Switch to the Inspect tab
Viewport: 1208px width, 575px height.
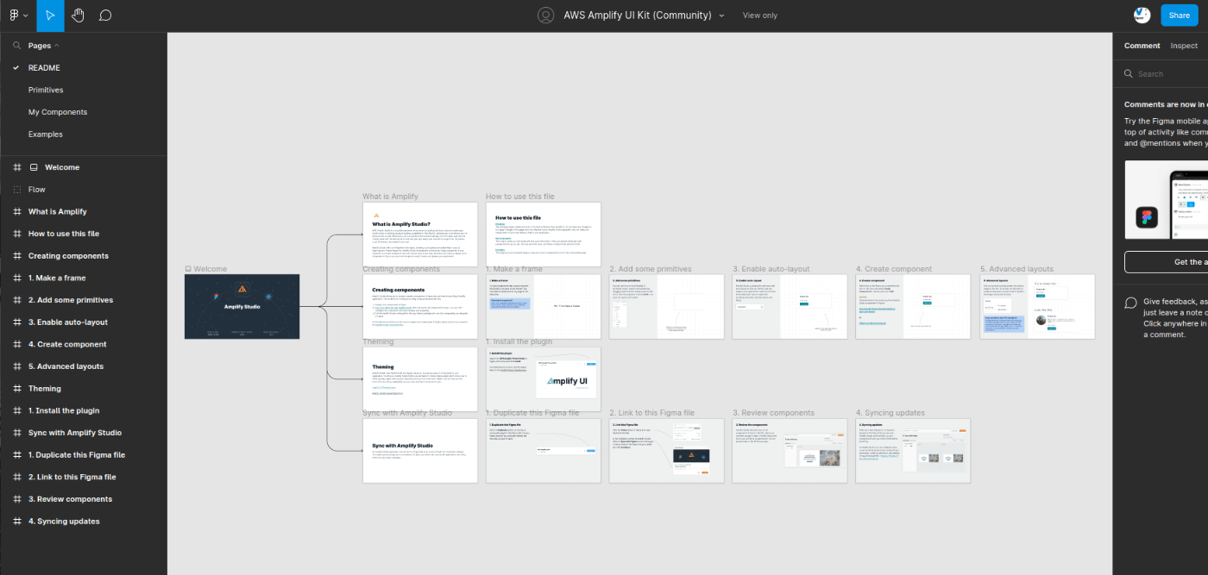tap(1184, 46)
